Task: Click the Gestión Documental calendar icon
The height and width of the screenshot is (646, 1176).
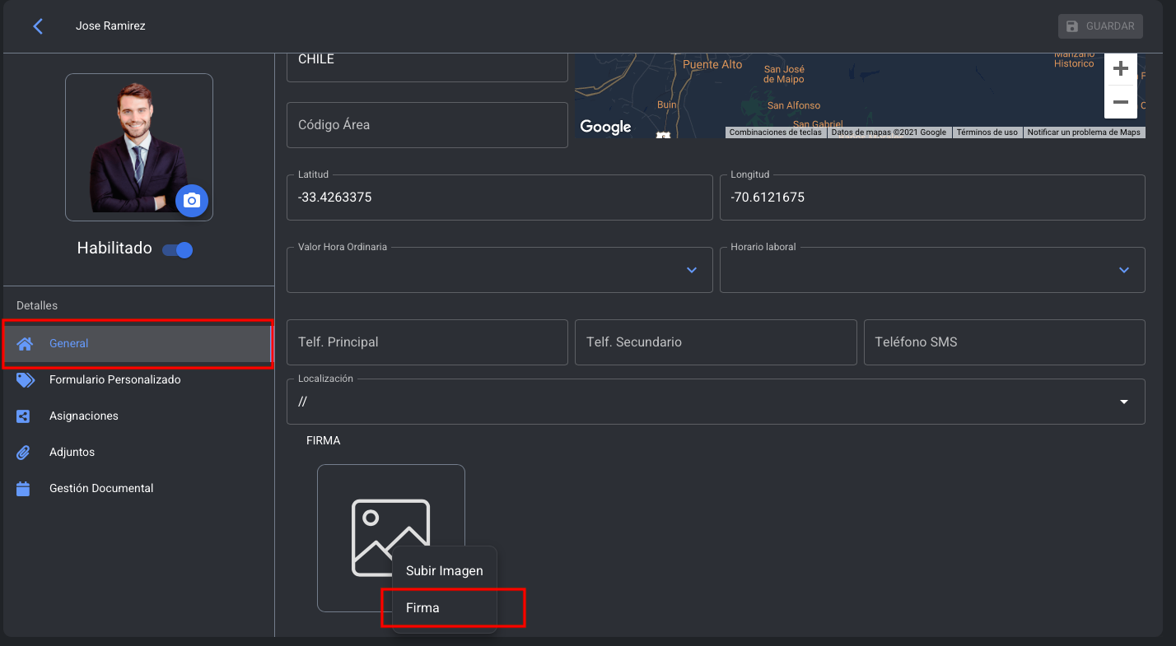Action: tap(23, 489)
